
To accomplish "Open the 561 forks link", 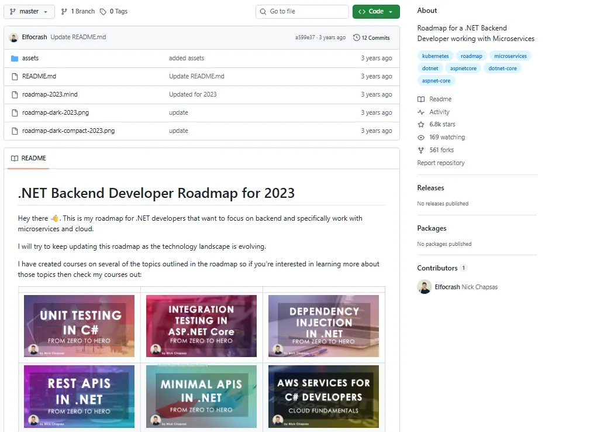I will click(x=441, y=150).
